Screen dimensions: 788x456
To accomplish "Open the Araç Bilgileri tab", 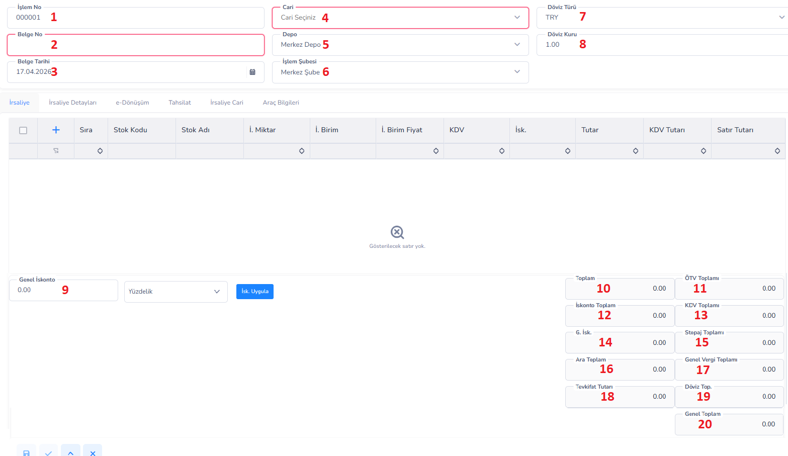I will 281,103.
